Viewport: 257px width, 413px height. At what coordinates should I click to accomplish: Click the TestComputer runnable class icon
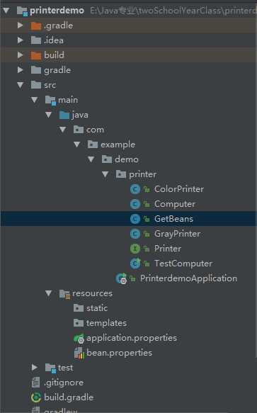tap(135, 264)
